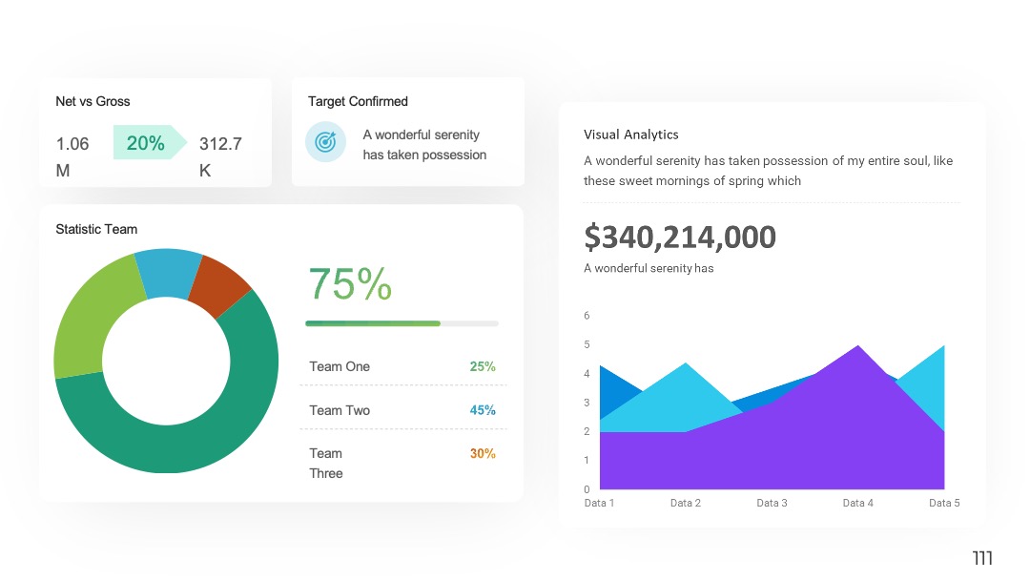The height and width of the screenshot is (580, 1030).
Task: Click the y-axis value 0
Action: point(587,489)
